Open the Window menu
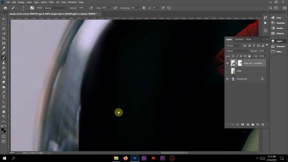This screenshot has width=288, height=162. tap(72, 2)
